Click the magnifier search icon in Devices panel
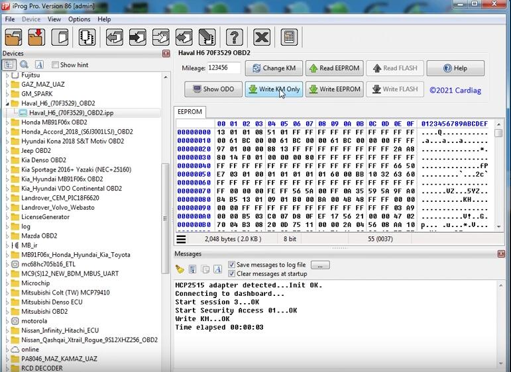511x372 pixels. click(x=24, y=65)
